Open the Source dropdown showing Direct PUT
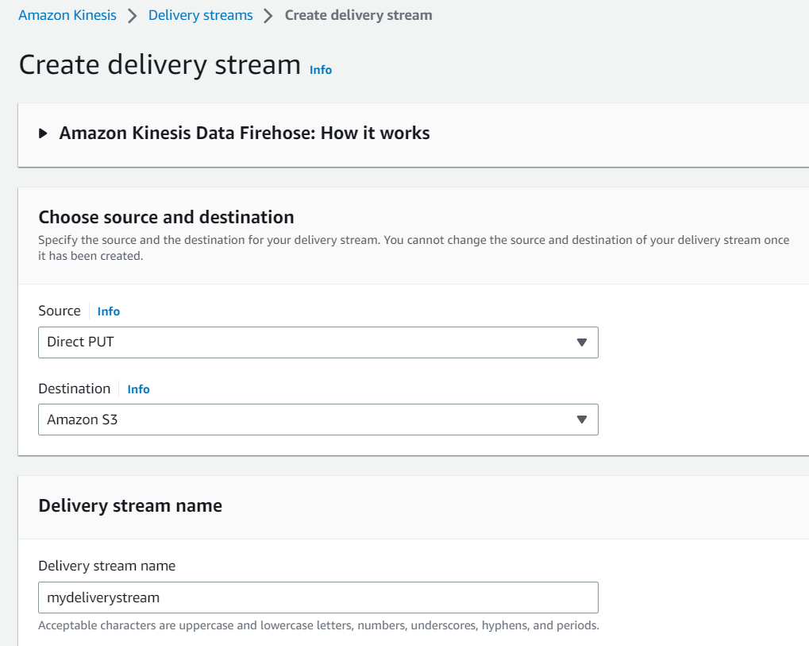This screenshot has width=809, height=646. (x=318, y=342)
